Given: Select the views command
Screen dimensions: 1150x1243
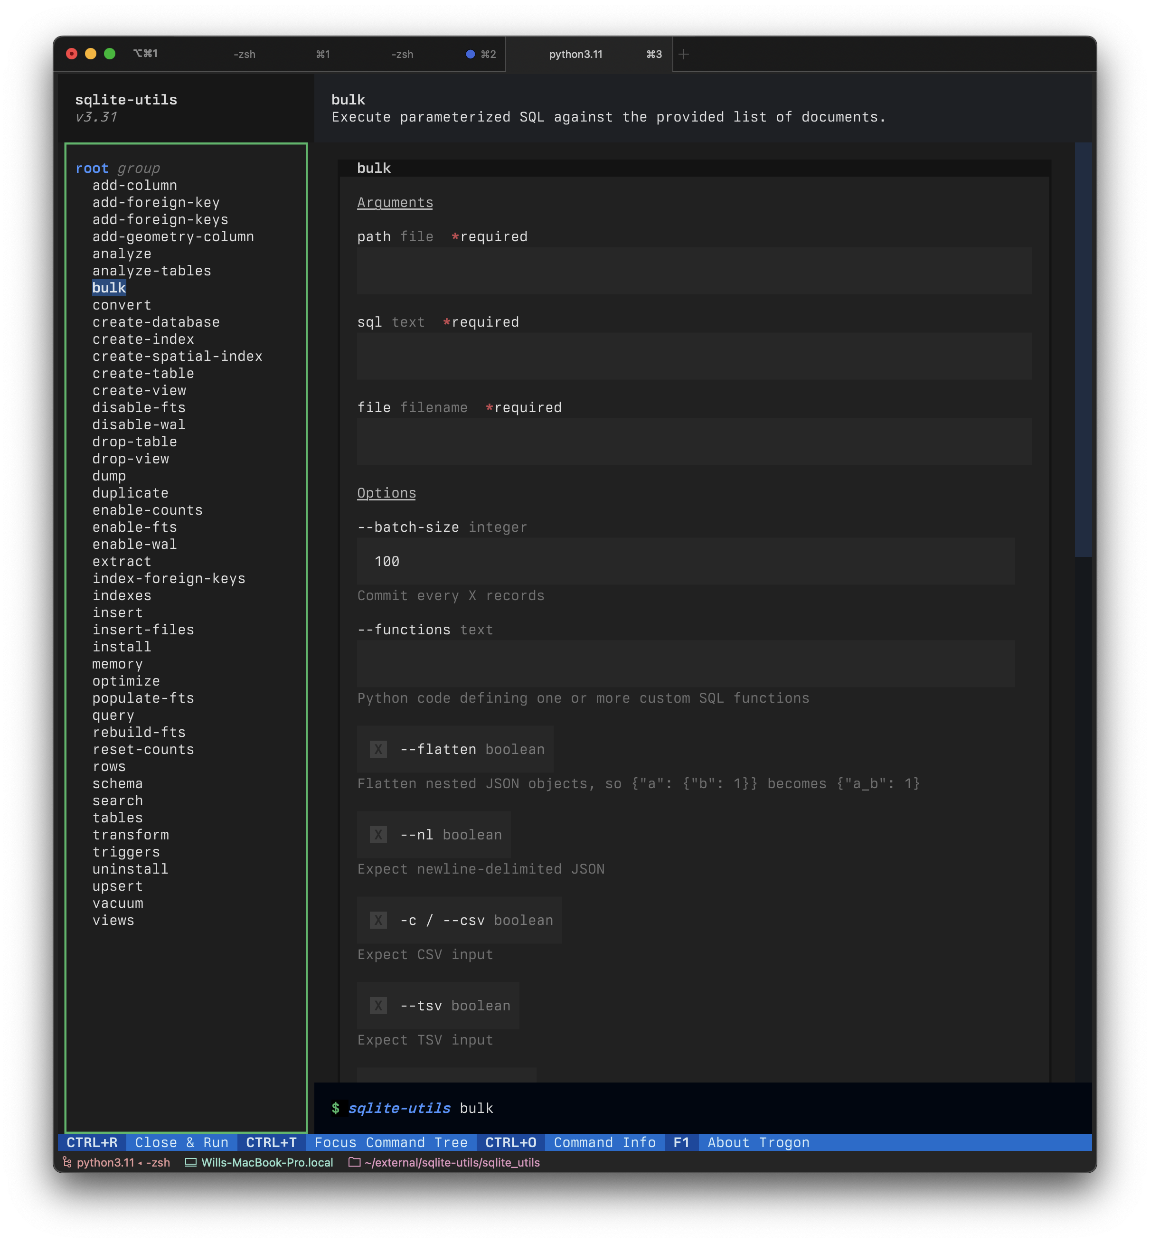Looking at the screenshot, I should click(x=113, y=921).
